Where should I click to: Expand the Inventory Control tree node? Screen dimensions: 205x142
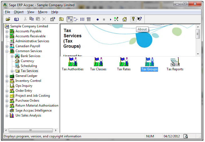pos(7,81)
